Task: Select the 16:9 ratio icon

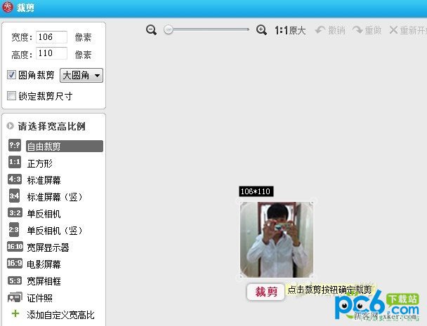Action: point(15,263)
